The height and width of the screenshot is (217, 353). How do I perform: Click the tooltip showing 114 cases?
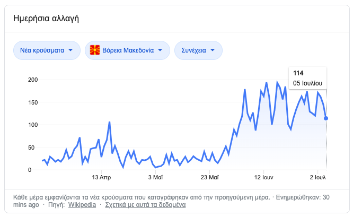pyautogui.click(x=307, y=78)
